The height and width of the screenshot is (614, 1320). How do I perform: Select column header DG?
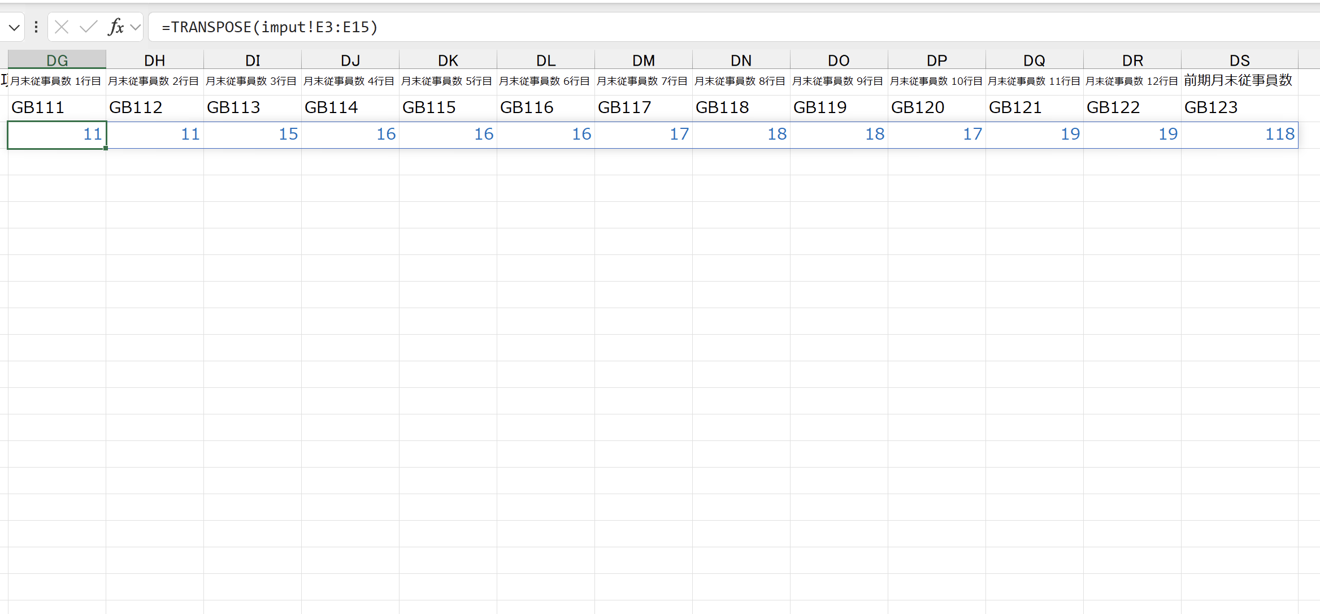tap(57, 60)
